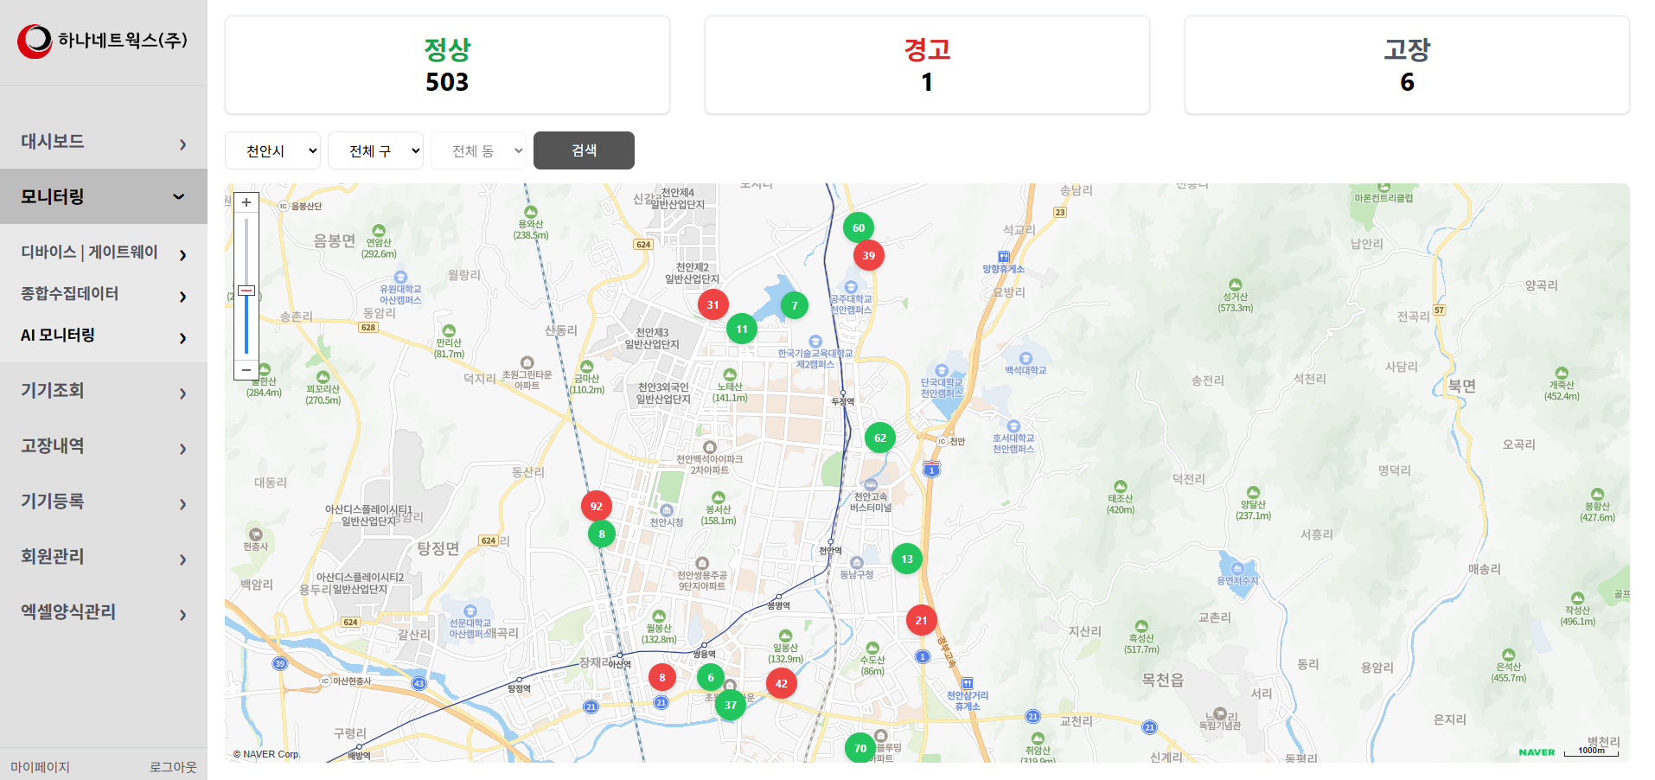This screenshot has width=1655, height=780.
Task: Click the map zoom out minus button
Action: click(x=246, y=369)
